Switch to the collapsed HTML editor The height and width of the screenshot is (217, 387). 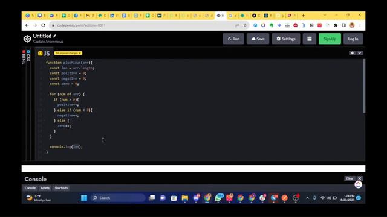click(x=24, y=57)
